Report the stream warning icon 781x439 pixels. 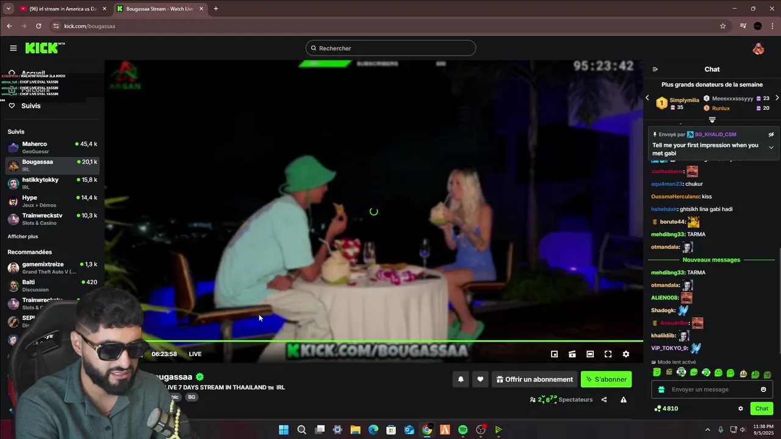click(x=624, y=400)
